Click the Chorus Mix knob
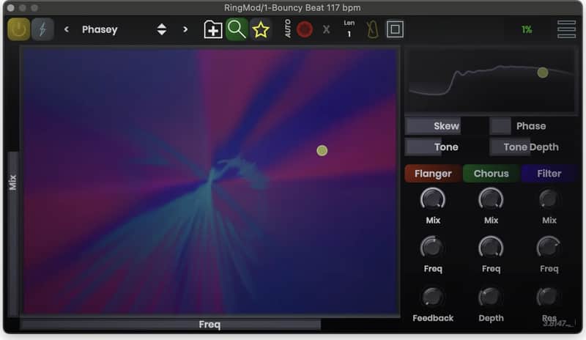The image size is (586, 340). tap(491, 199)
